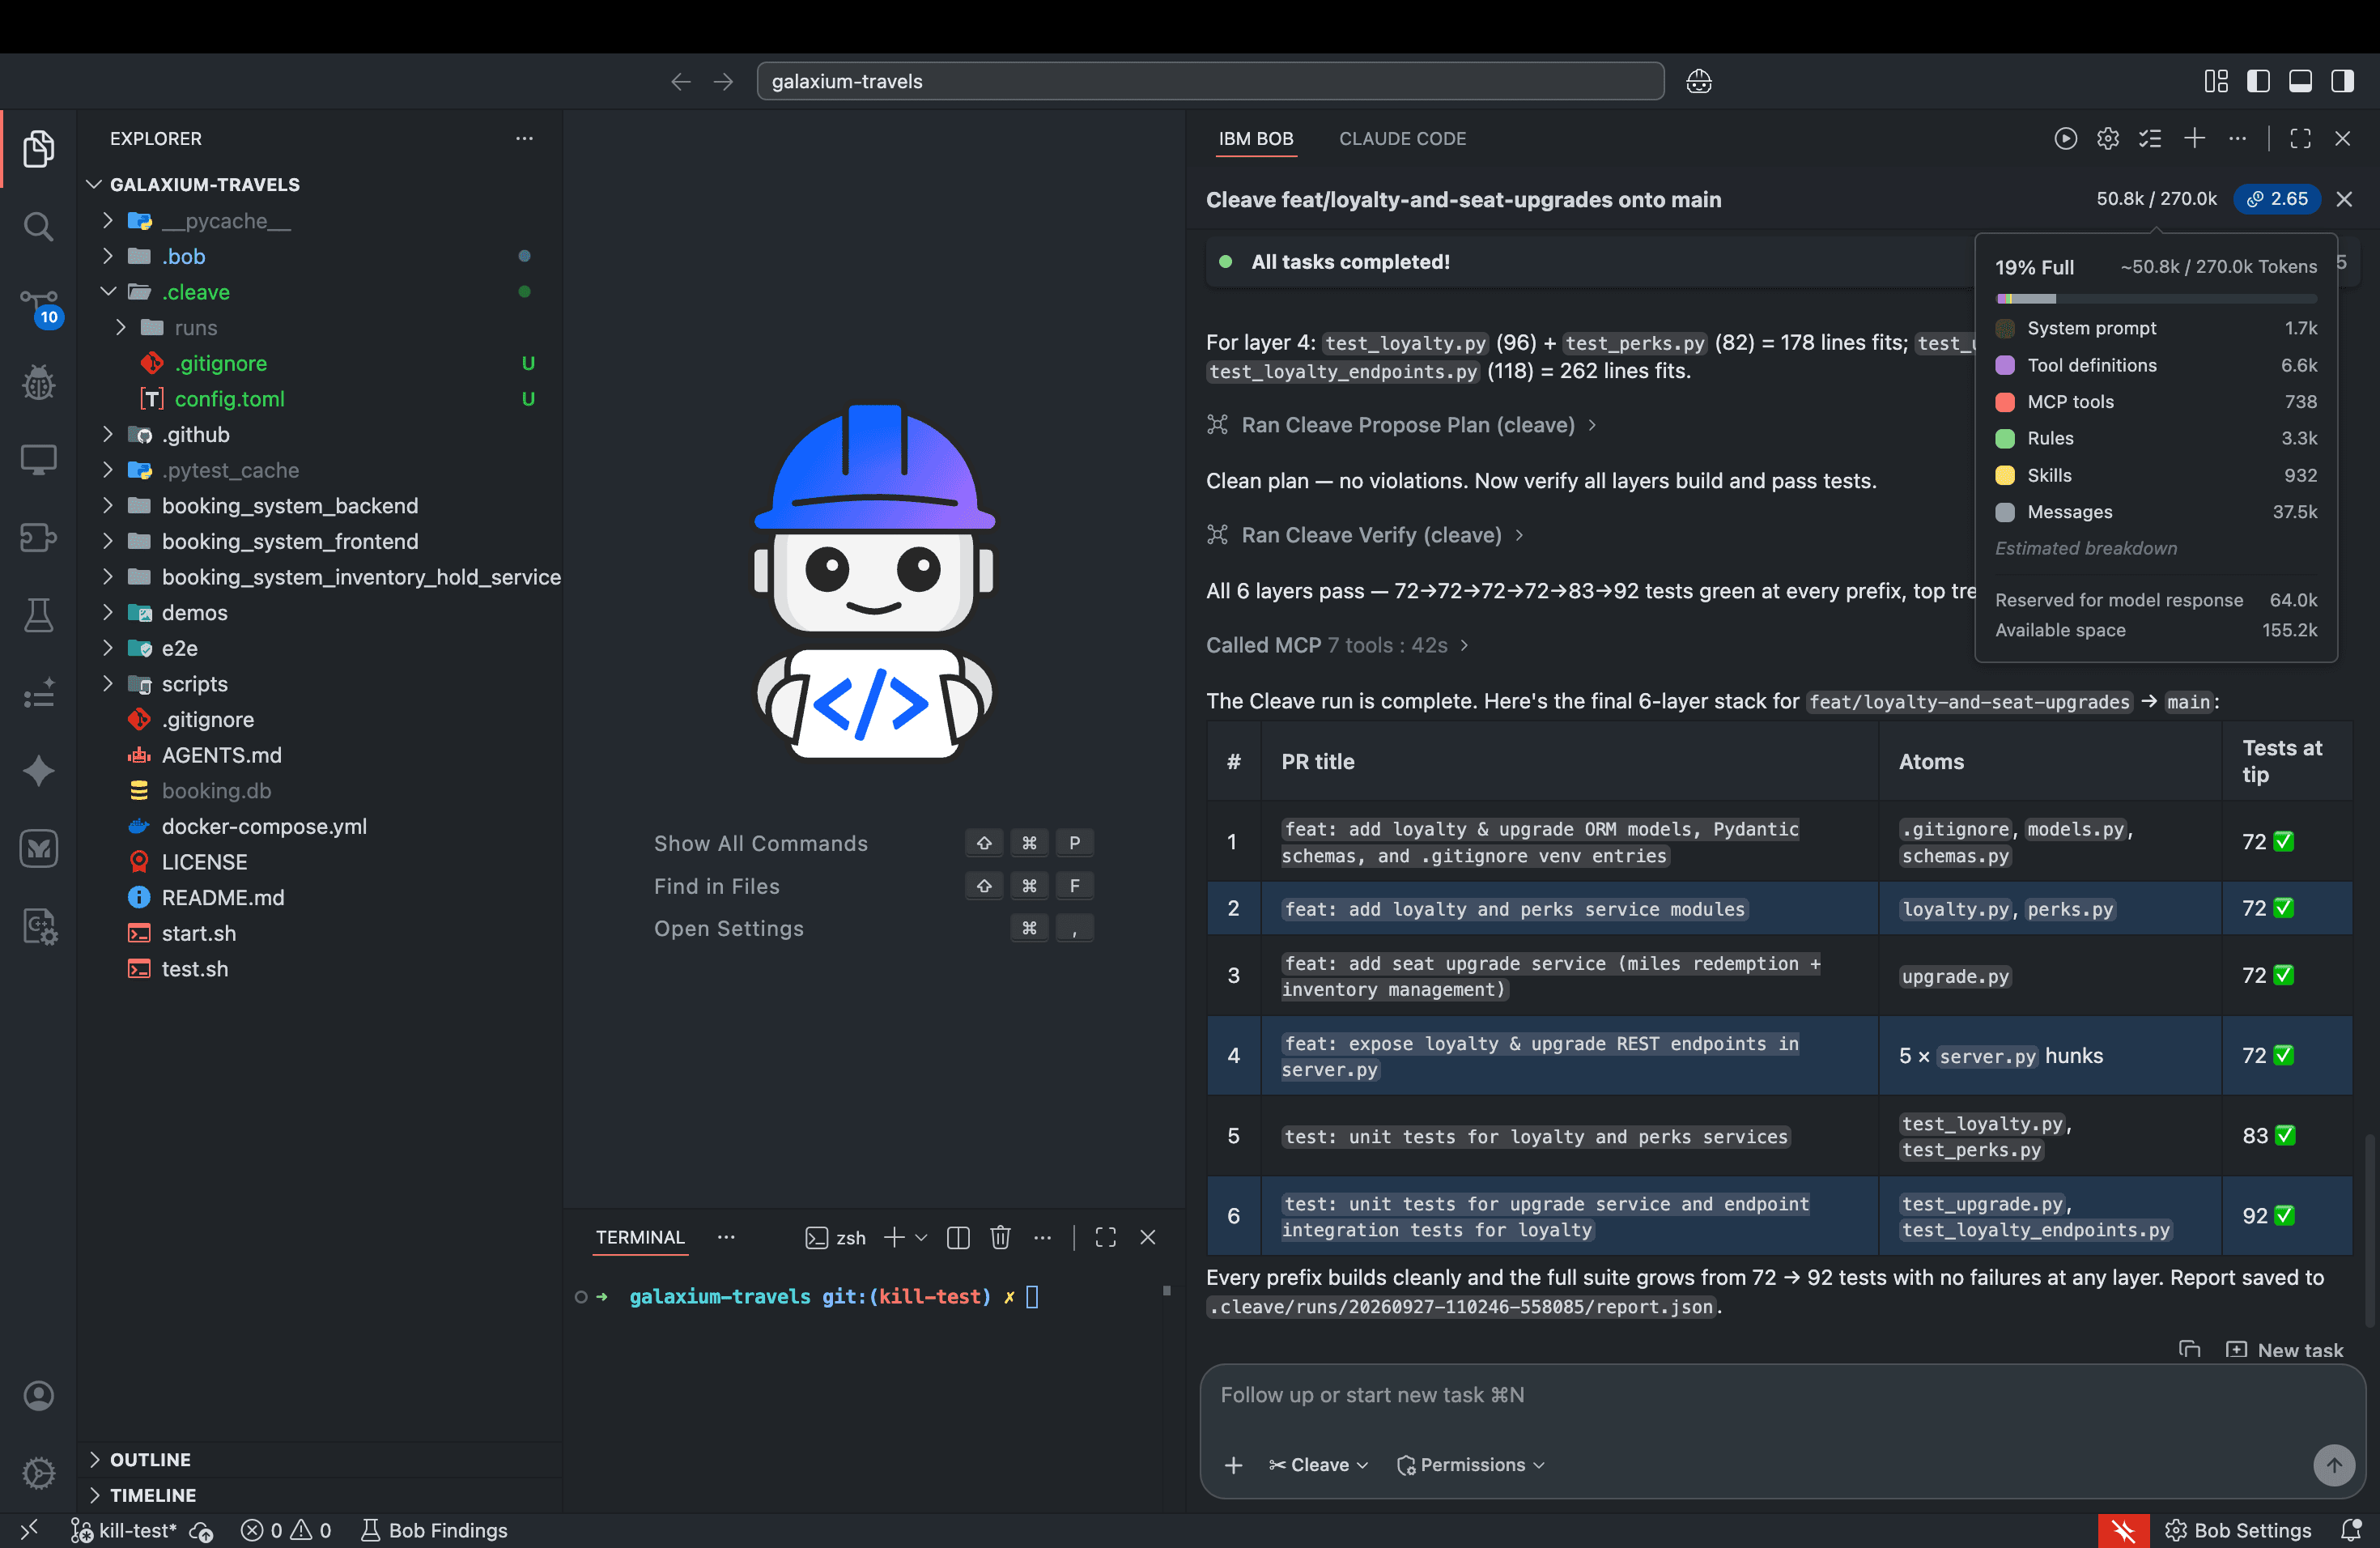Click the play icon in IBM Bob panel
This screenshot has width=2380, height=1548.
2066,139
